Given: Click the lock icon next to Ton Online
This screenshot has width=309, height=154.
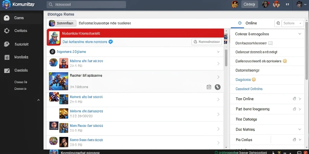Looking at the screenshot, I should [295, 99].
